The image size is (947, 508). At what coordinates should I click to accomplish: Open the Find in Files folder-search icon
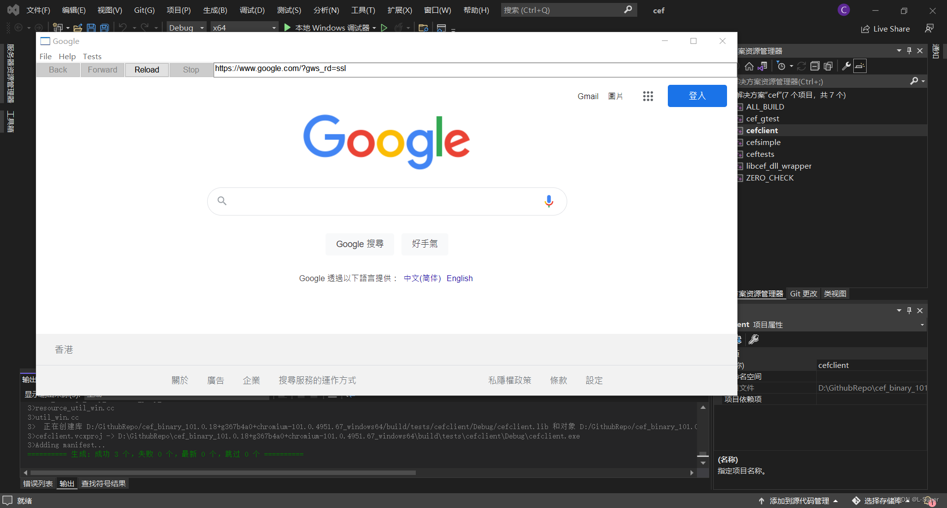click(x=423, y=28)
